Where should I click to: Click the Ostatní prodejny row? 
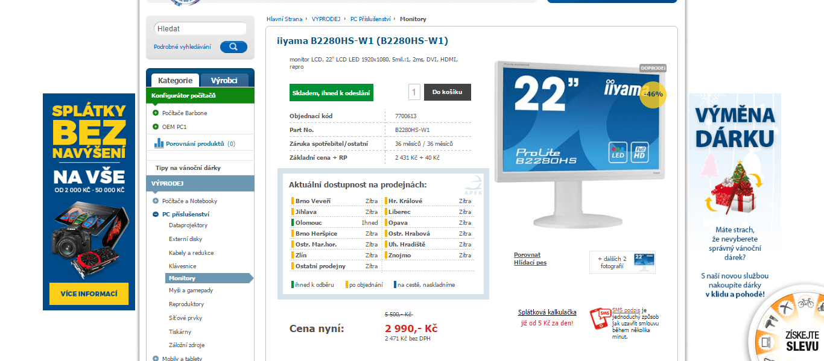(x=335, y=266)
